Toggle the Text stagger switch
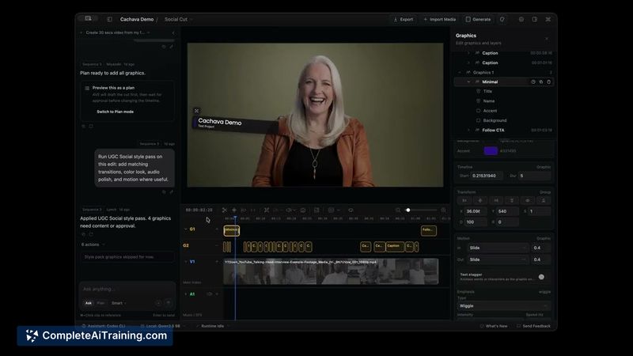Image resolution: width=633 pixels, height=356 pixels. pyautogui.click(x=541, y=277)
